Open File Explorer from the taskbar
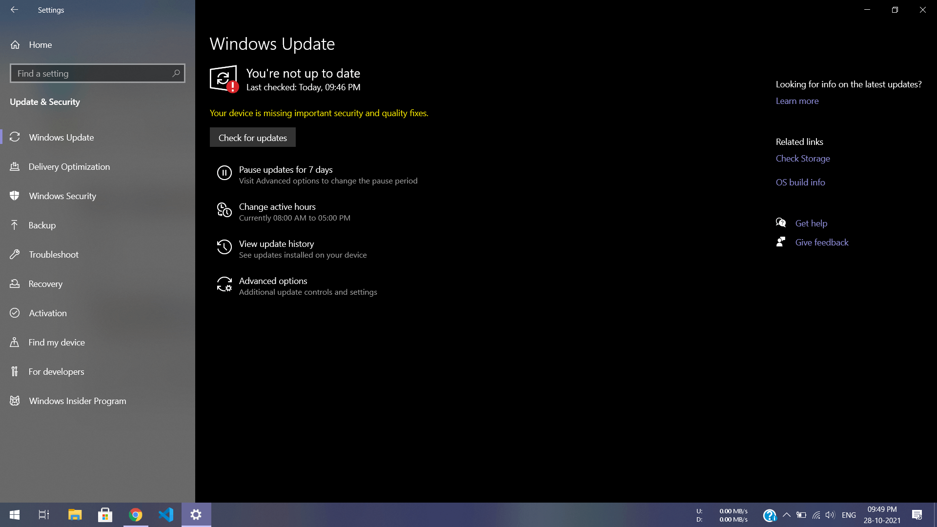Screen dimensions: 937x527 point(75,515)
